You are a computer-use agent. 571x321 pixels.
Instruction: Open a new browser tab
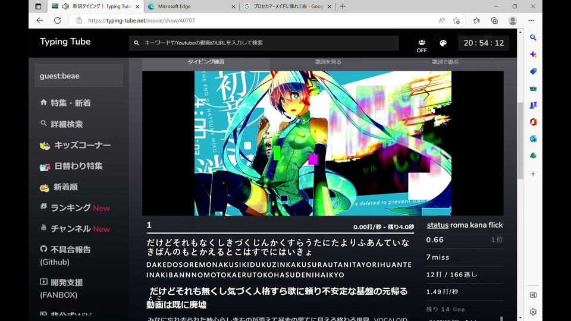pos(343,6)
